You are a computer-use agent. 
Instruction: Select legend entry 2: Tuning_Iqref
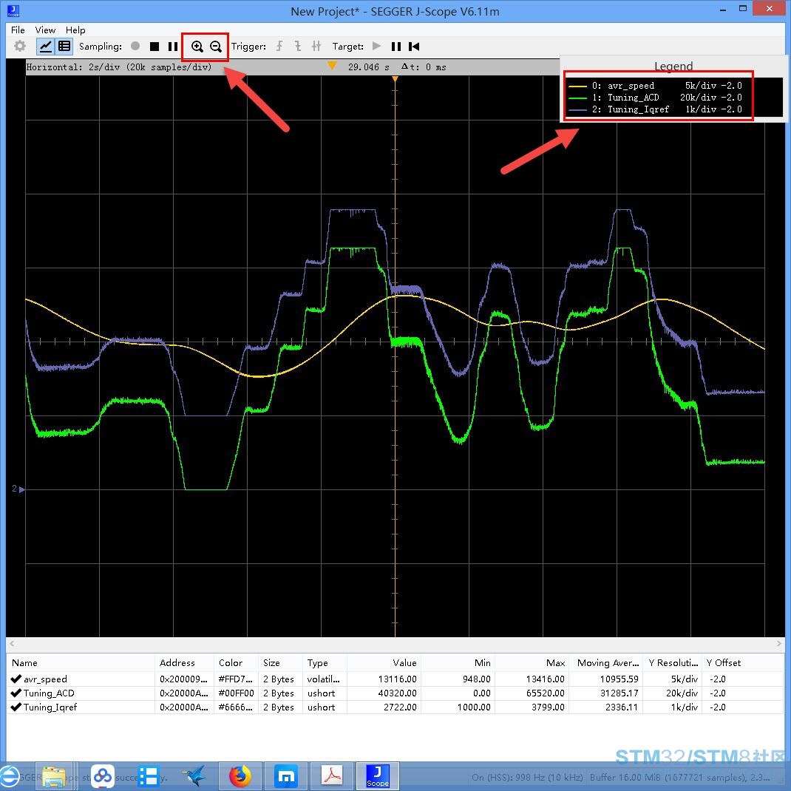[655, 109]
